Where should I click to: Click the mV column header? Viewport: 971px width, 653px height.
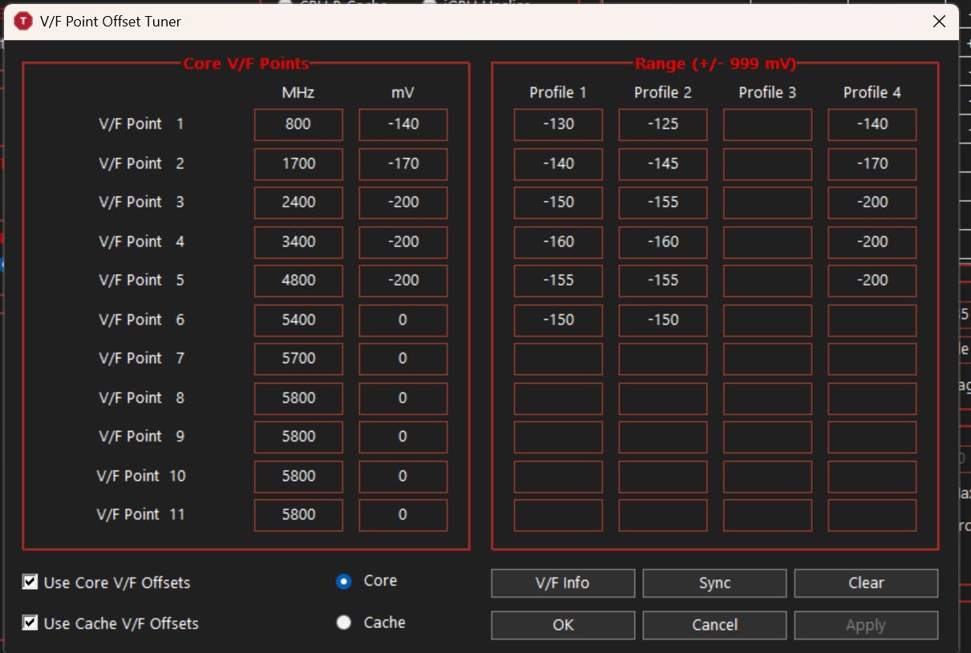tap(403, 92)
